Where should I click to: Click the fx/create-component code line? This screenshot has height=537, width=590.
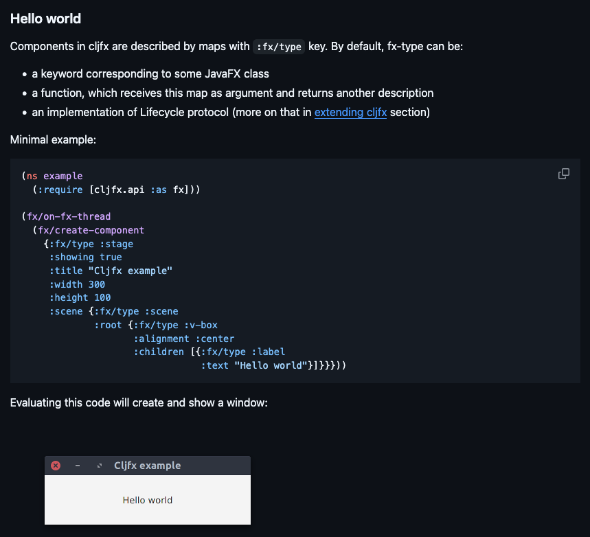click(x=89, y=230)
